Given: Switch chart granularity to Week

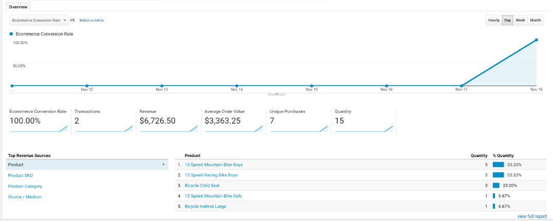Looking at the screenshot, I should (x=520, y=21).
